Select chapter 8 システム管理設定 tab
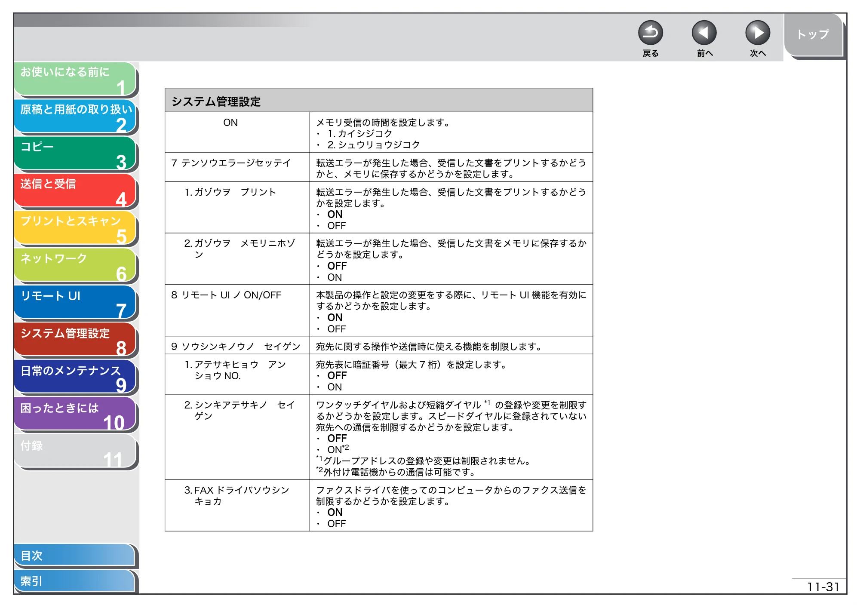Image resolution: width=860 pixels, height=608 pixels. click(x=75, y=340)
